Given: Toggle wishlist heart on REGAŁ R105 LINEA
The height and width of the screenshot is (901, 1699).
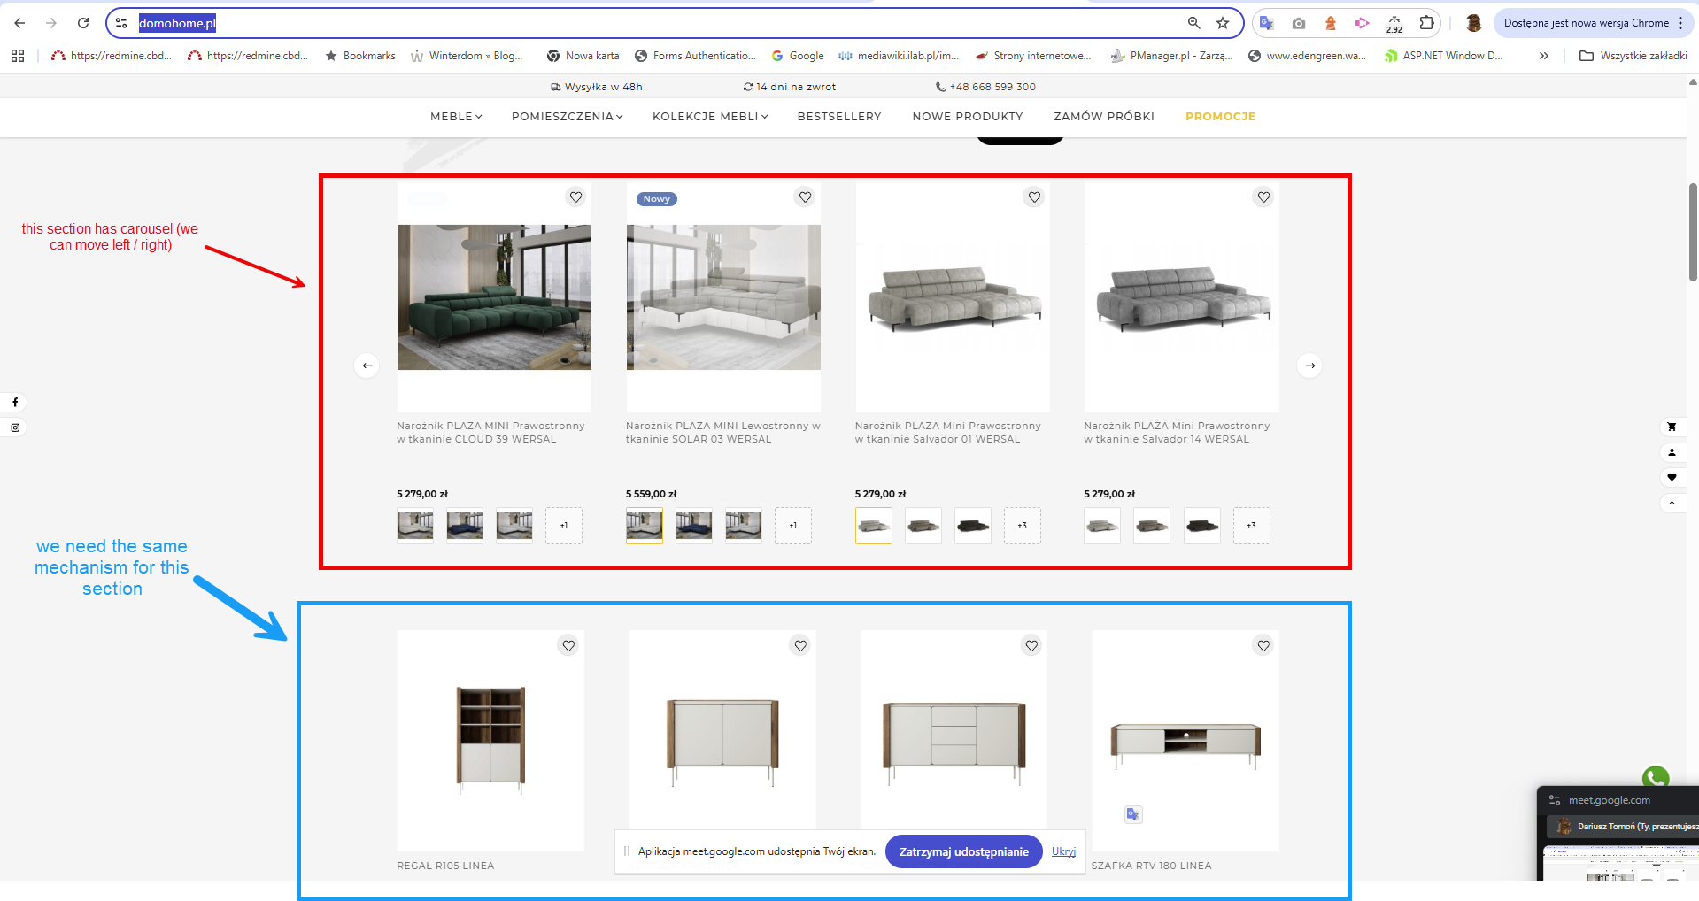Looking at the screenshot, I should 569,646.
